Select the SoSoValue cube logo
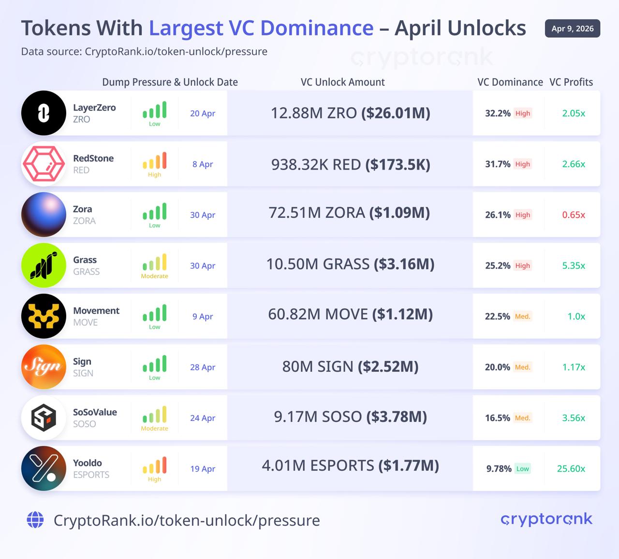This screenshot has width=619, height=559. 44,417
